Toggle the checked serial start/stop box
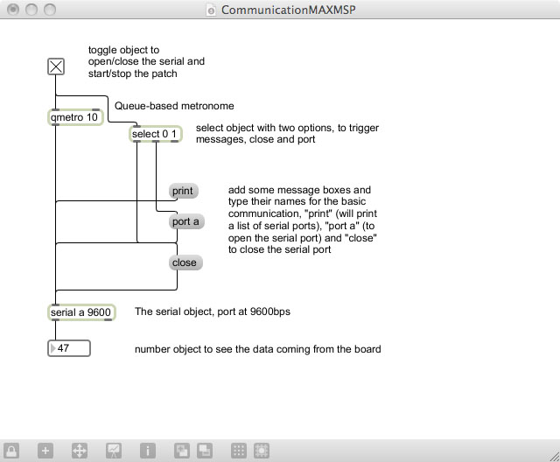 (56, 66)
